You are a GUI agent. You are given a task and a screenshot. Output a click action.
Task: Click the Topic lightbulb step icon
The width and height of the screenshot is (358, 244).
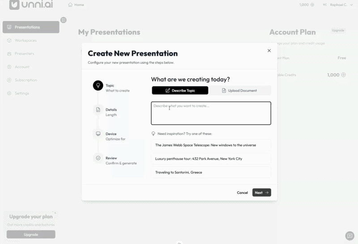98,85
